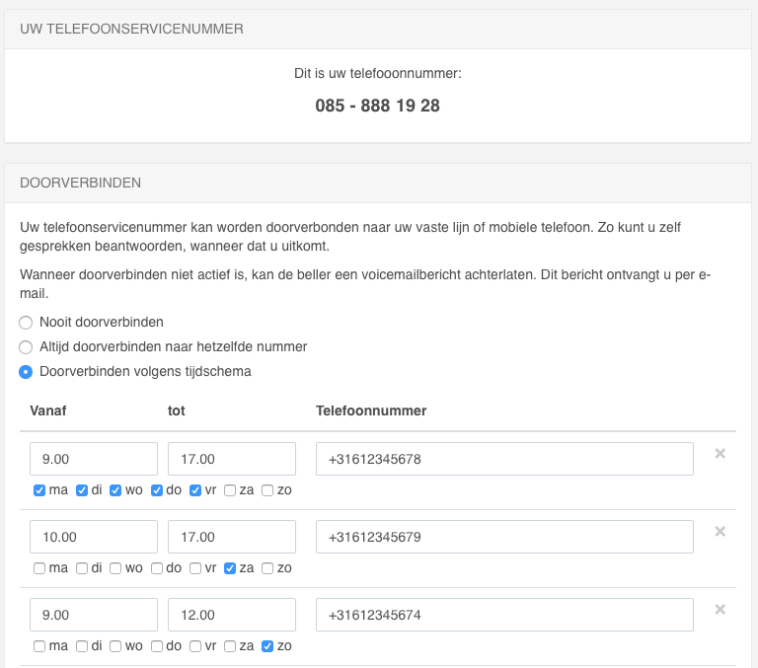758x668 pixels.
Task: Enable za checkbox in first schedule row
Action: [x=230, y=490]
